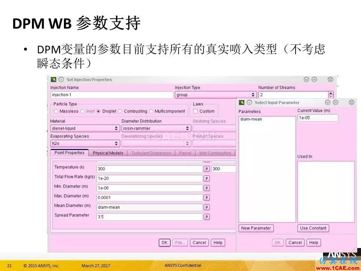
Task: Open the Evaporating Species dropdown showing h2o
Action: 85,143
